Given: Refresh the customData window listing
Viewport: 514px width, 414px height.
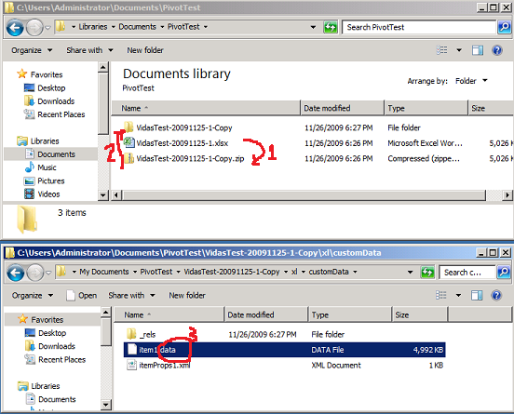Looking at the screenshot, I should (427, 273).
